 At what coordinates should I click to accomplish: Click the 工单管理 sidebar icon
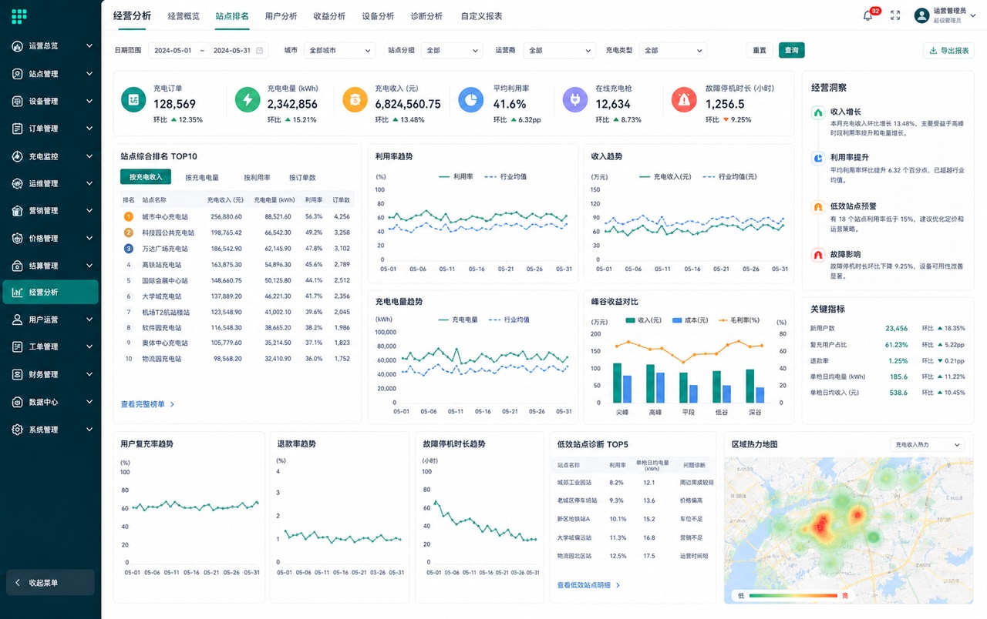click(x=18, y=347)
